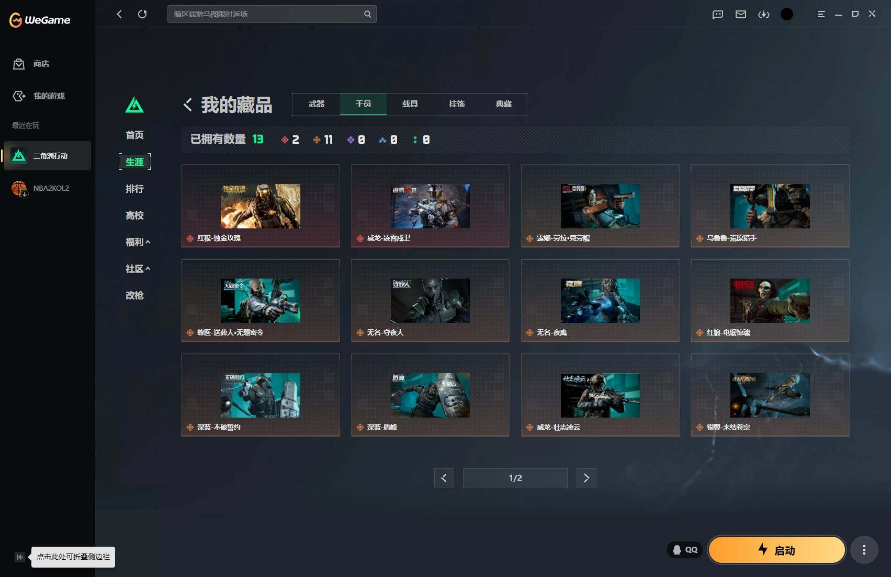Open My Games (我的游戏) sidebar item

coord(47,96)
